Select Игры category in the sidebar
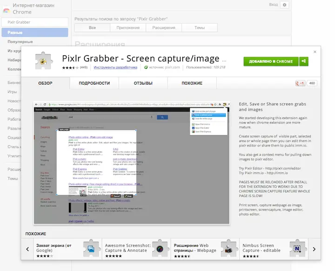Image resolution: width=335 pixels, height=271 pixels. (12, 92)
